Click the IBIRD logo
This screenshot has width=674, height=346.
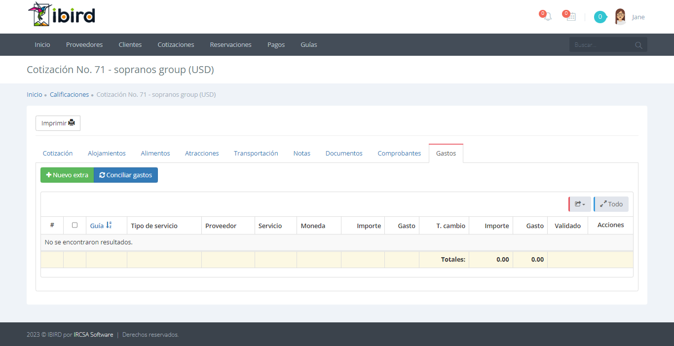61,15
